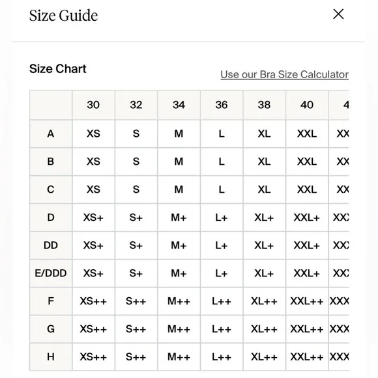The width and height of the screenshot is (378, 378).
Task: Select XS cell in row A
Action: point(94,134)
